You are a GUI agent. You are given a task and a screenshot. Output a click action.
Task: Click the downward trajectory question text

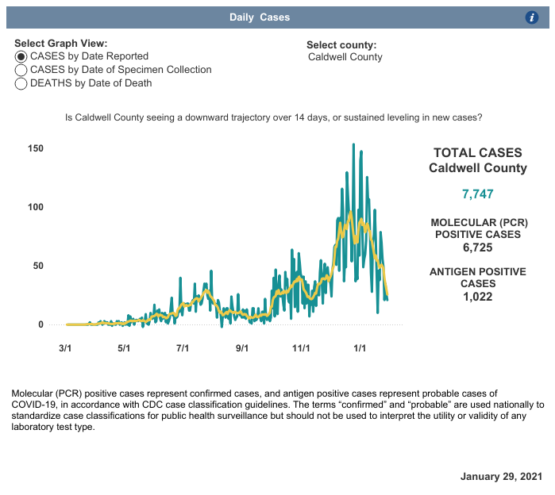click(273, 117)
